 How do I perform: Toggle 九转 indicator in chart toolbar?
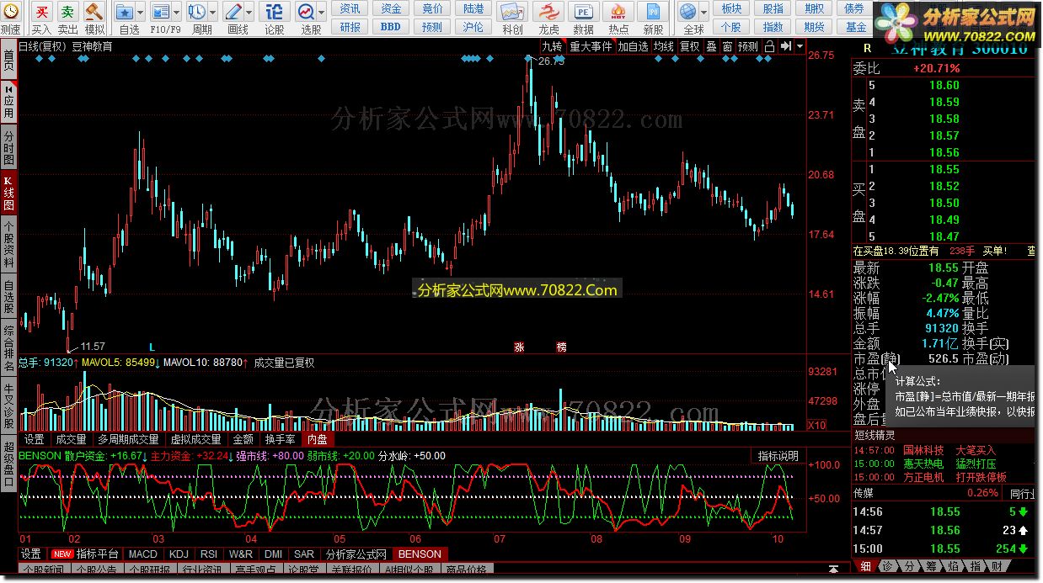coord(552,47)
